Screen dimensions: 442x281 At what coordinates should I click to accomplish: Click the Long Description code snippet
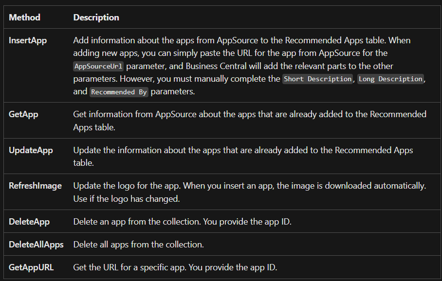390,79
